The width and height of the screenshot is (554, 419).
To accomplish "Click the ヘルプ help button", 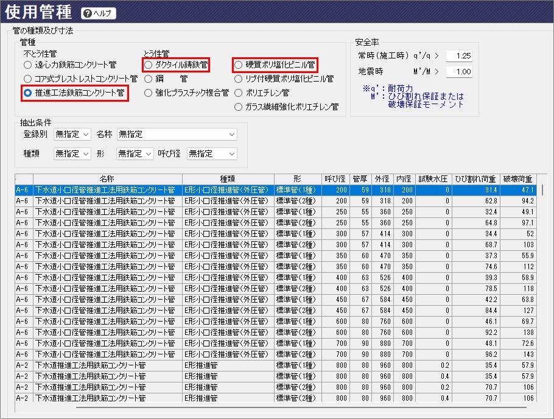I will (x=98, y=13).
